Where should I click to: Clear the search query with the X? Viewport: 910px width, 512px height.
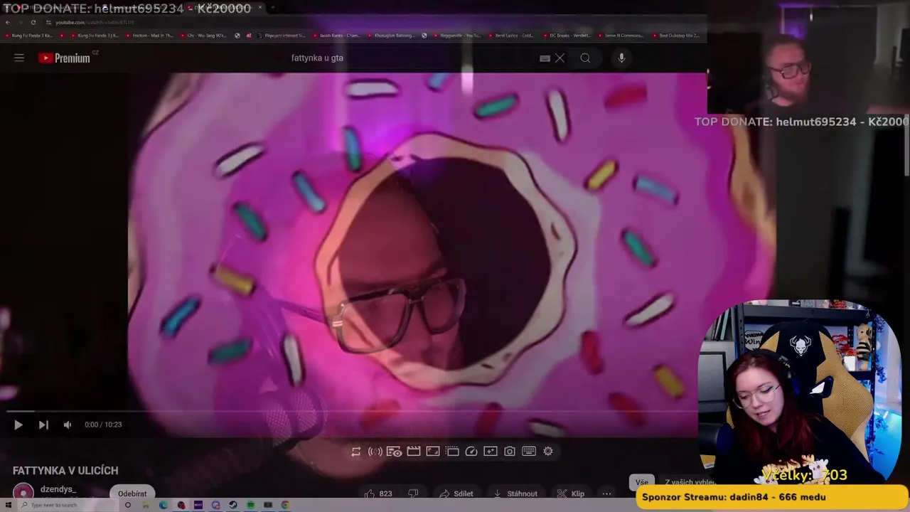coord(560,58)
